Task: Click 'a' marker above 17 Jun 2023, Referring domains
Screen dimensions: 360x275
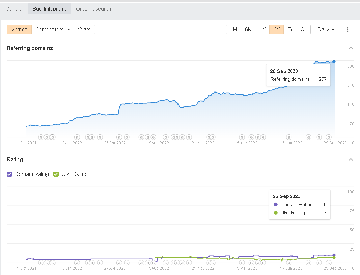Action: [x=289, y=137]
